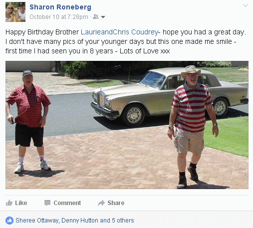Expand the audience selector arrow
The width and height of the screenshot is (253, 228).
click(103, 17)
